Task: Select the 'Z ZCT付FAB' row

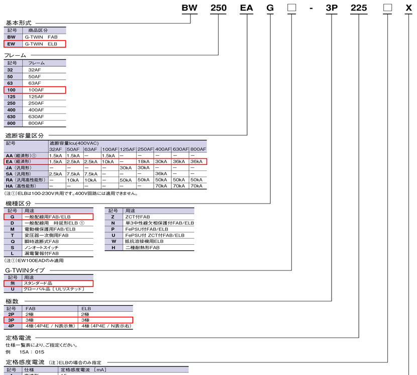Action: click(x=149, y=217)
